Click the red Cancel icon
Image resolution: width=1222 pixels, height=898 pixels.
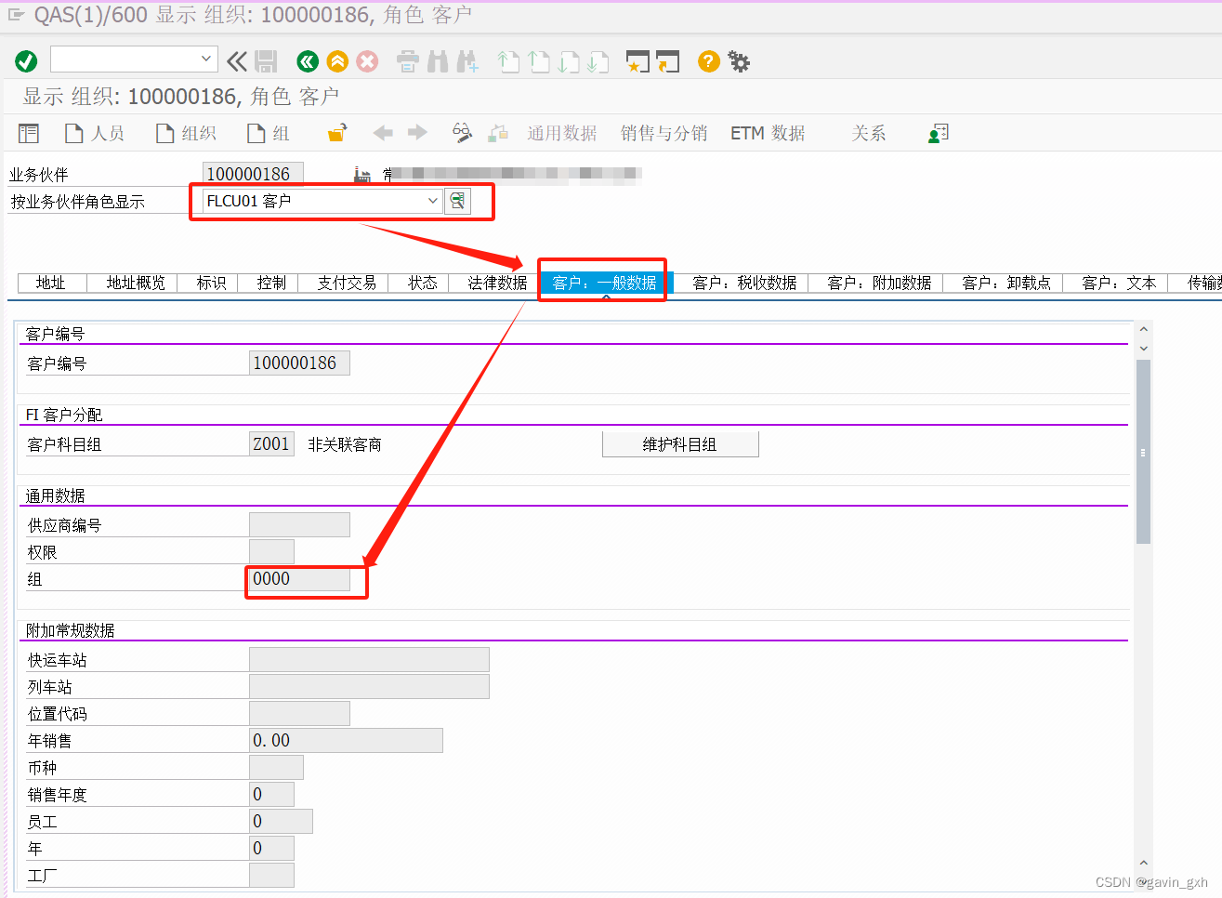[368, 61]
